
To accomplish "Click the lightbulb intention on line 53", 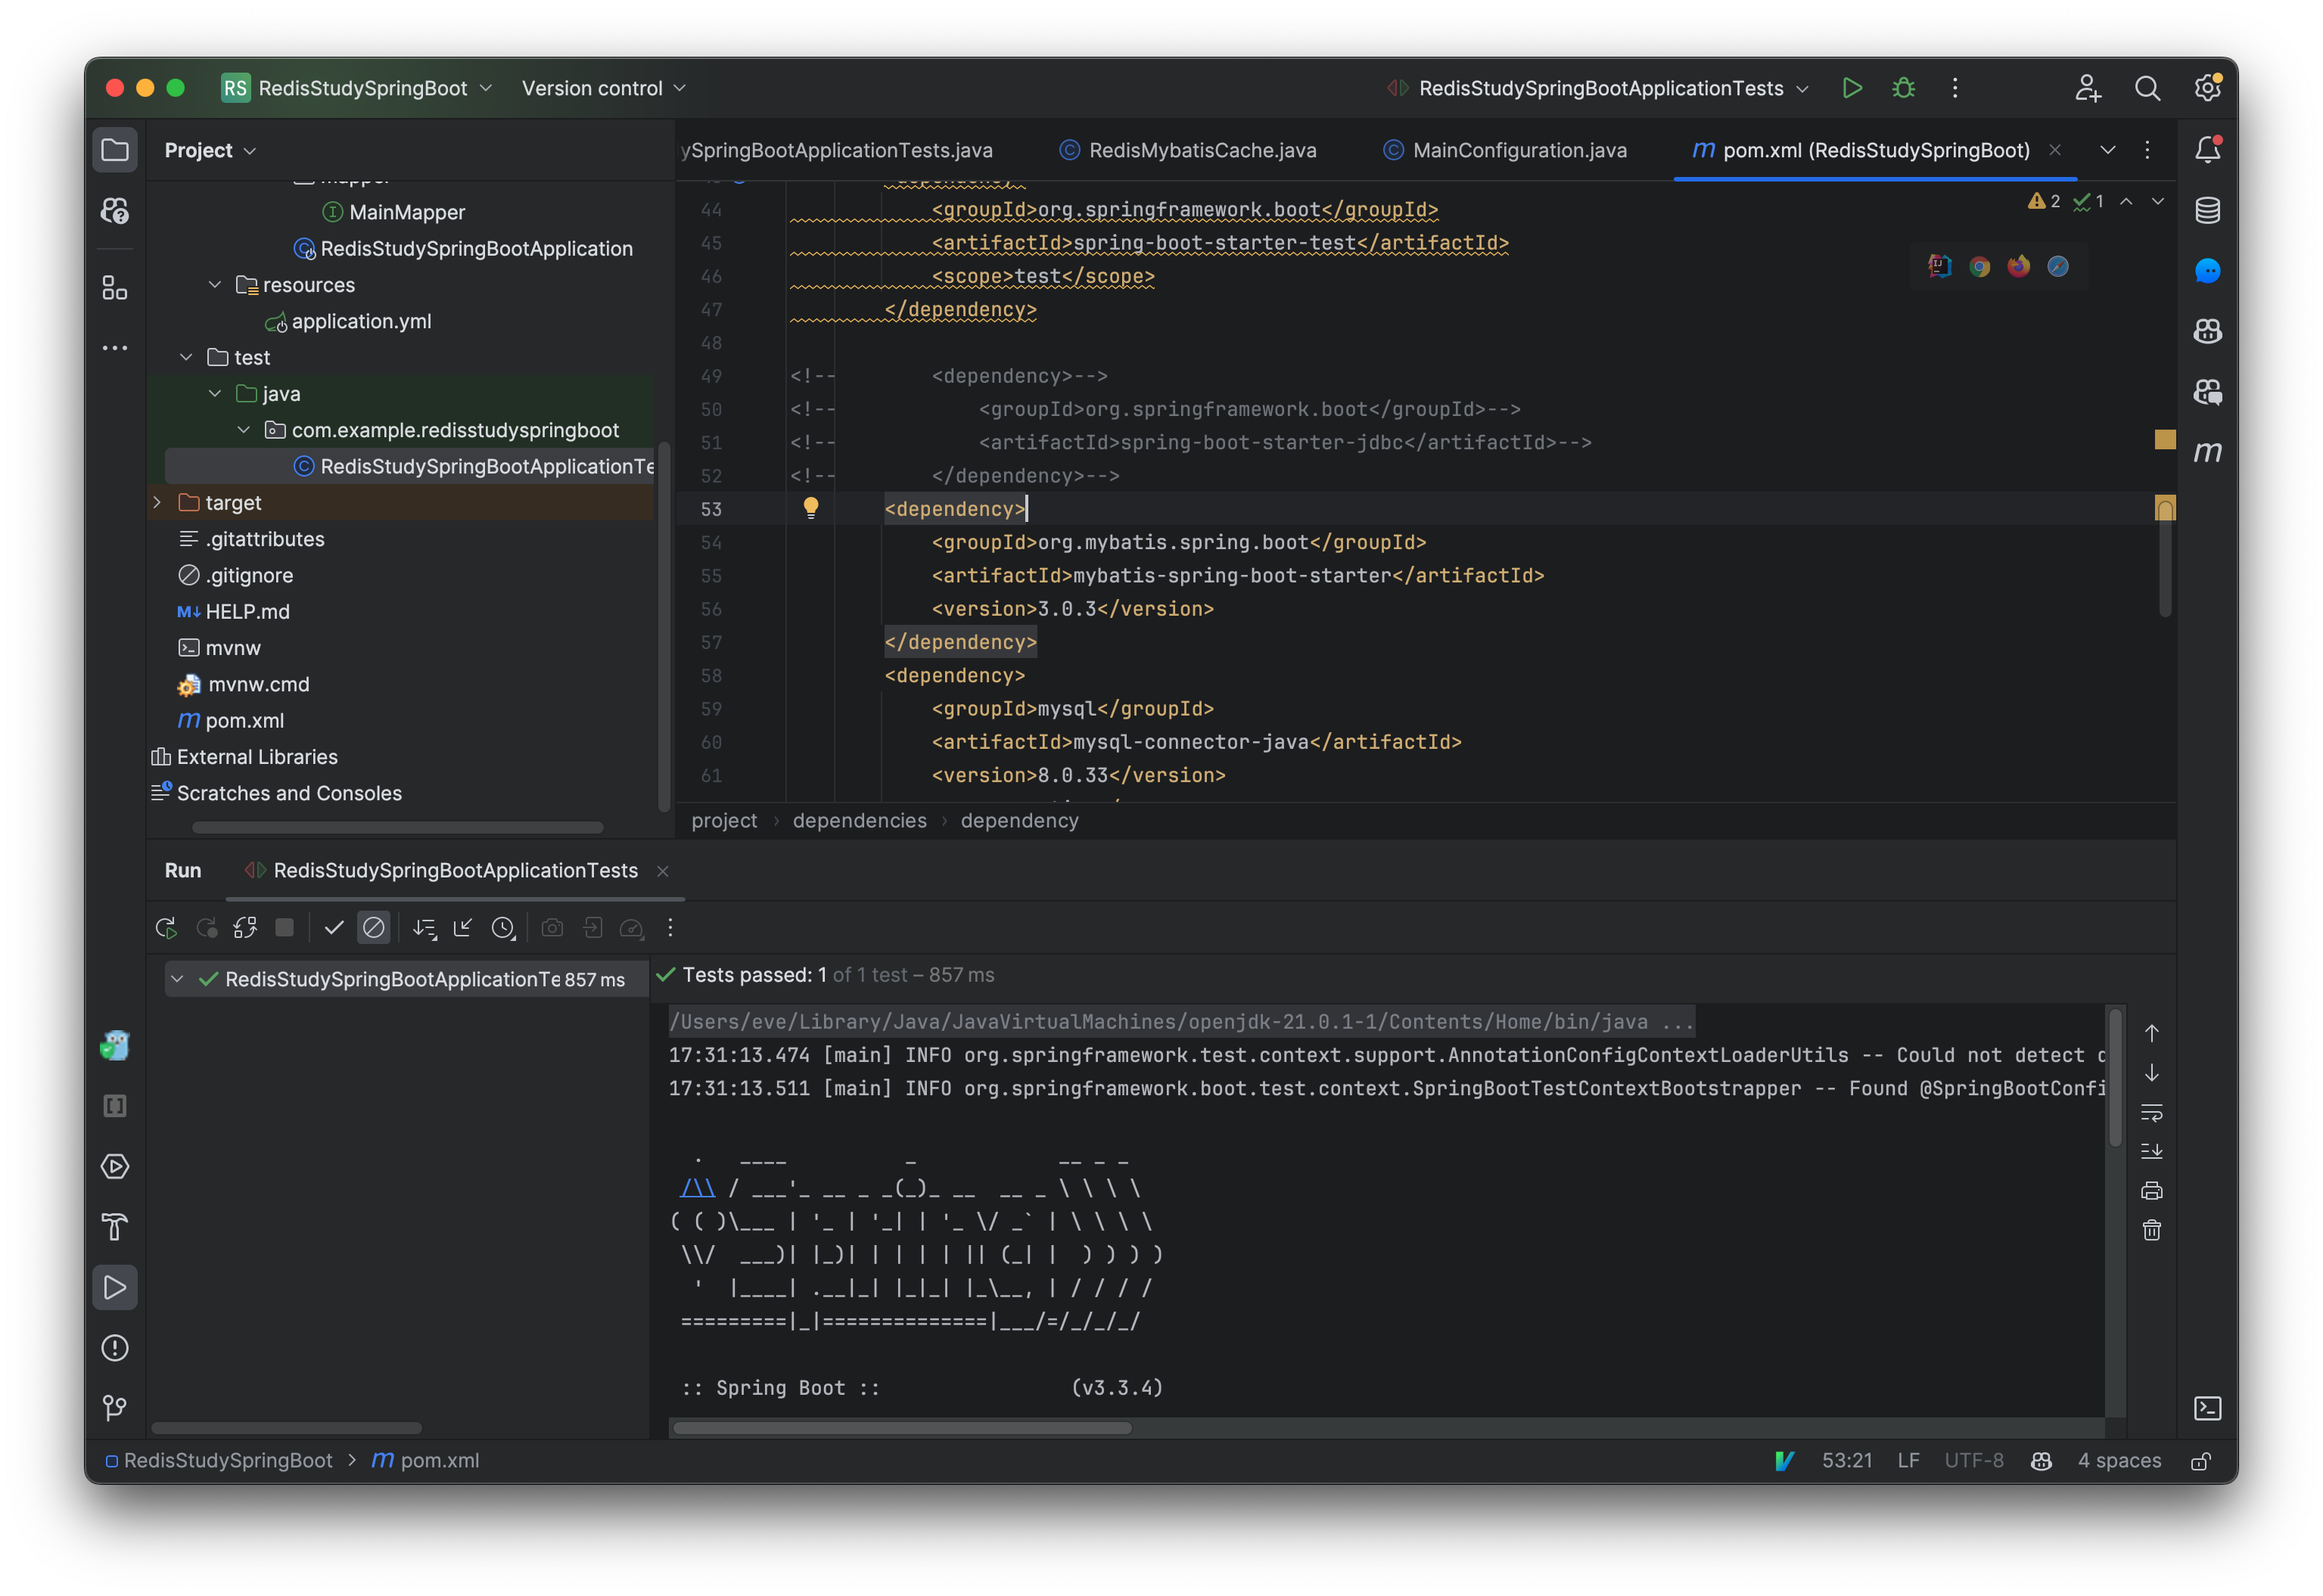I will [810, 508].
